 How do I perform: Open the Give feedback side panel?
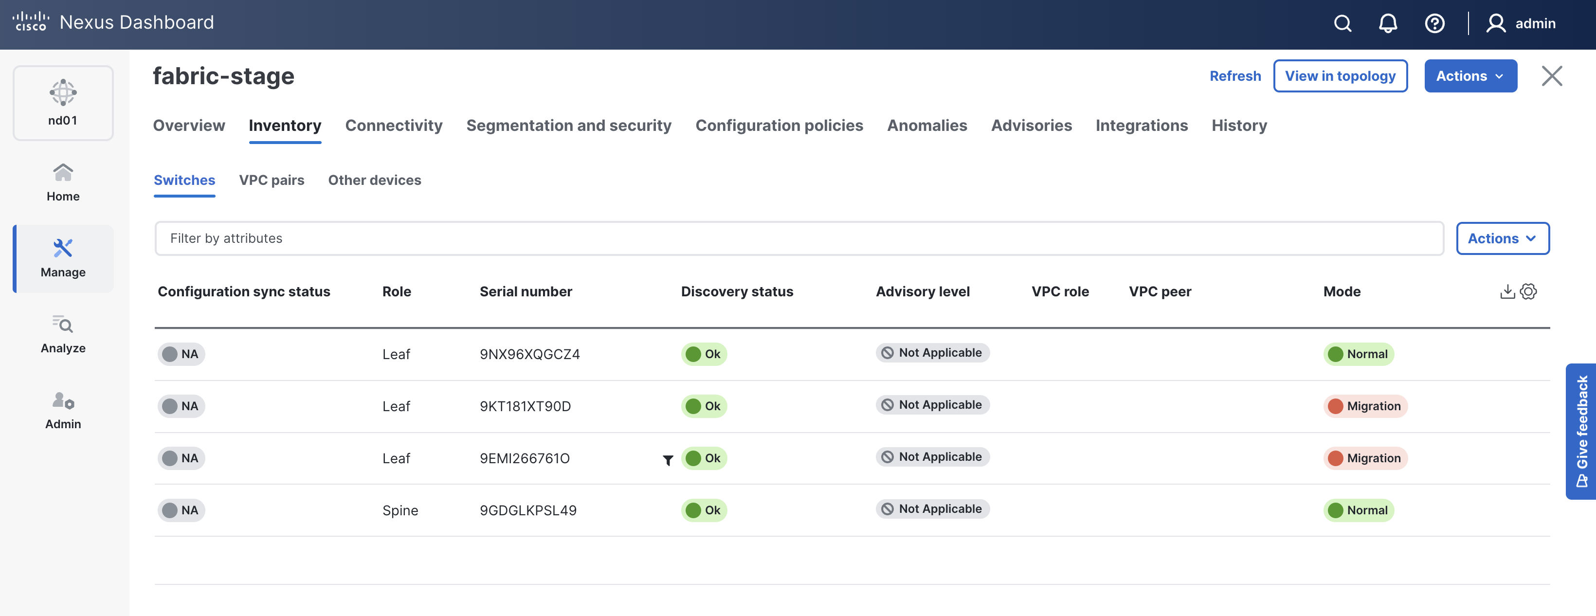(x=1582, y=431)
